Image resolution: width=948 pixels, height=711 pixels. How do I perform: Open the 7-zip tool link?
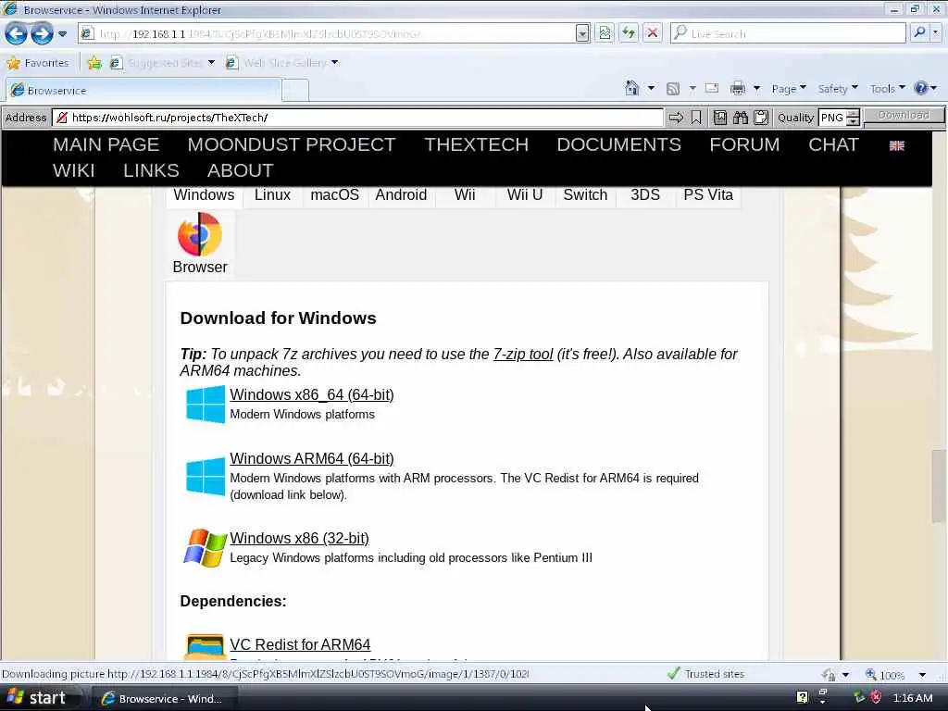click(x=523, y=355)
